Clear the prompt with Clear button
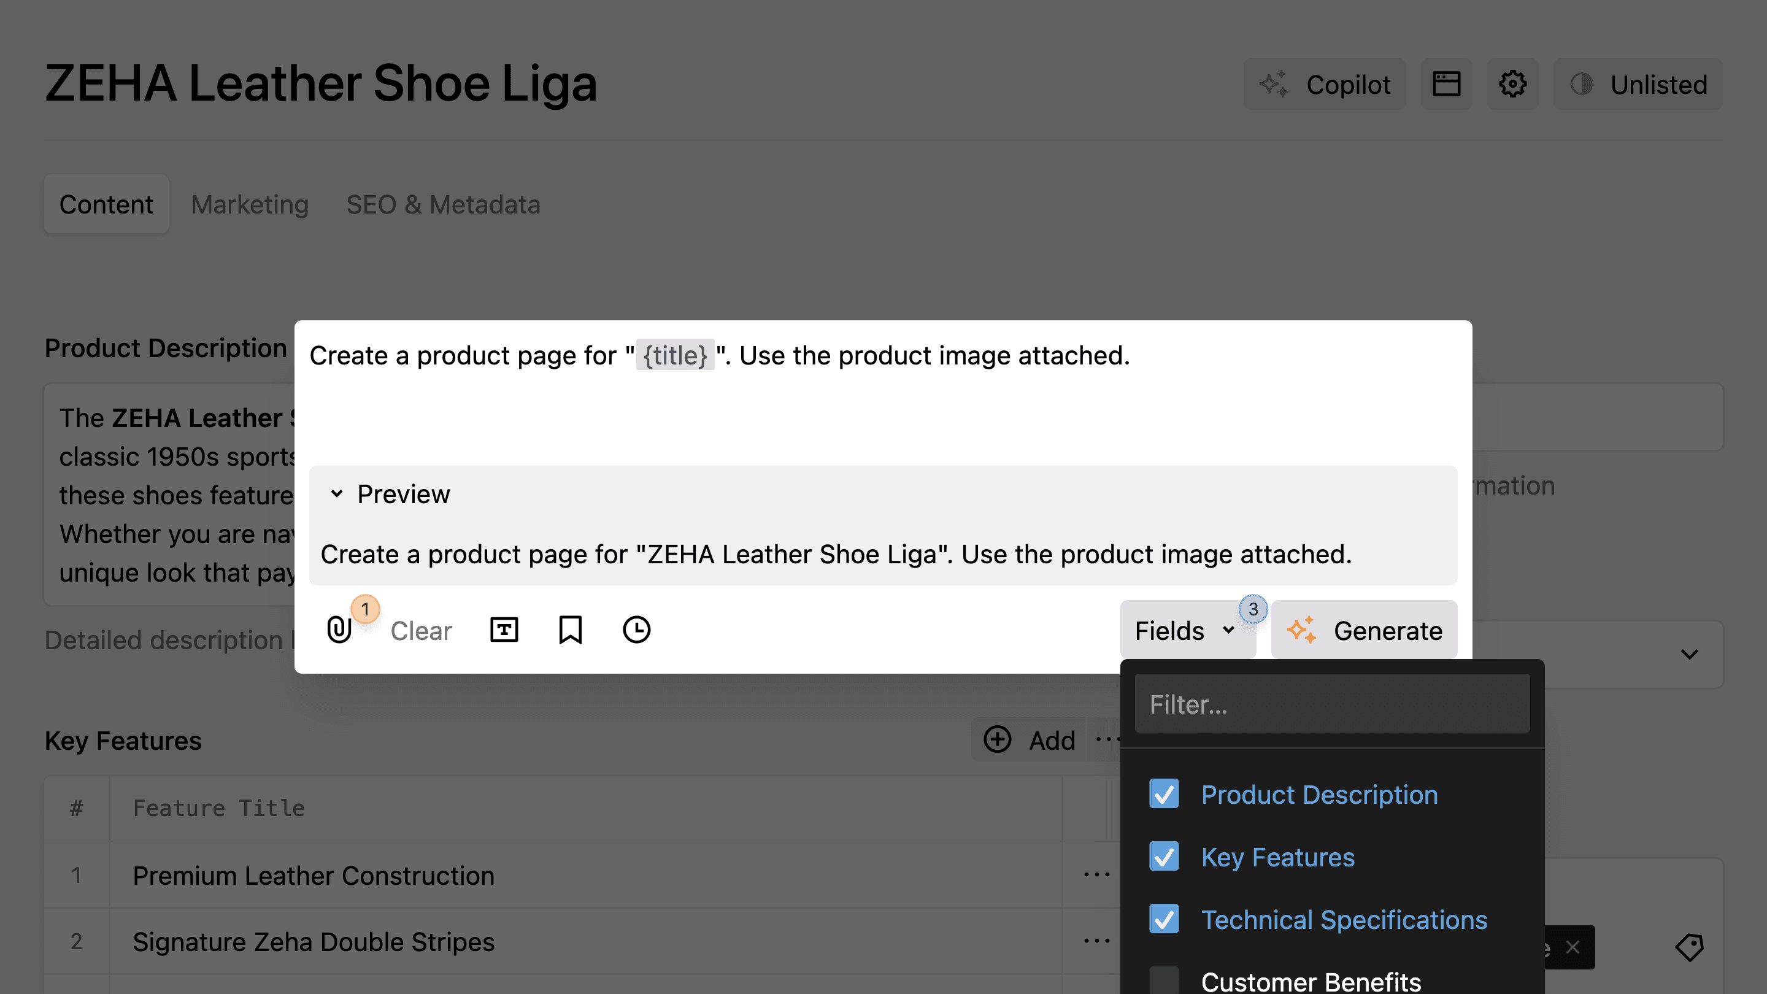Viewport: 1767px width, 994px height. click(x=421, y=630)
